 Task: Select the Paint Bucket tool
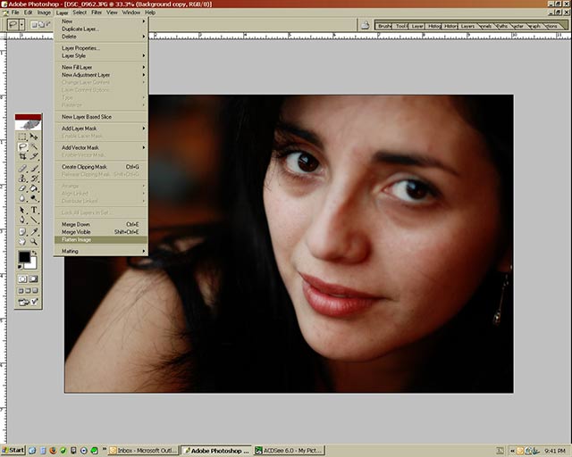34,188
